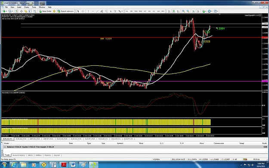Select the equidistant channel tool
This screenshot has height=168, width=269.
point(102,11)
